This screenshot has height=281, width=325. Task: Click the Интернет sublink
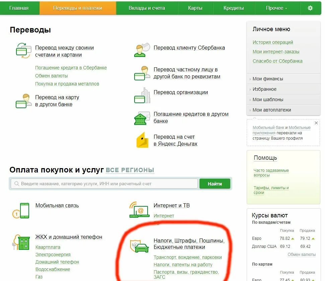(x=164, y=216)
